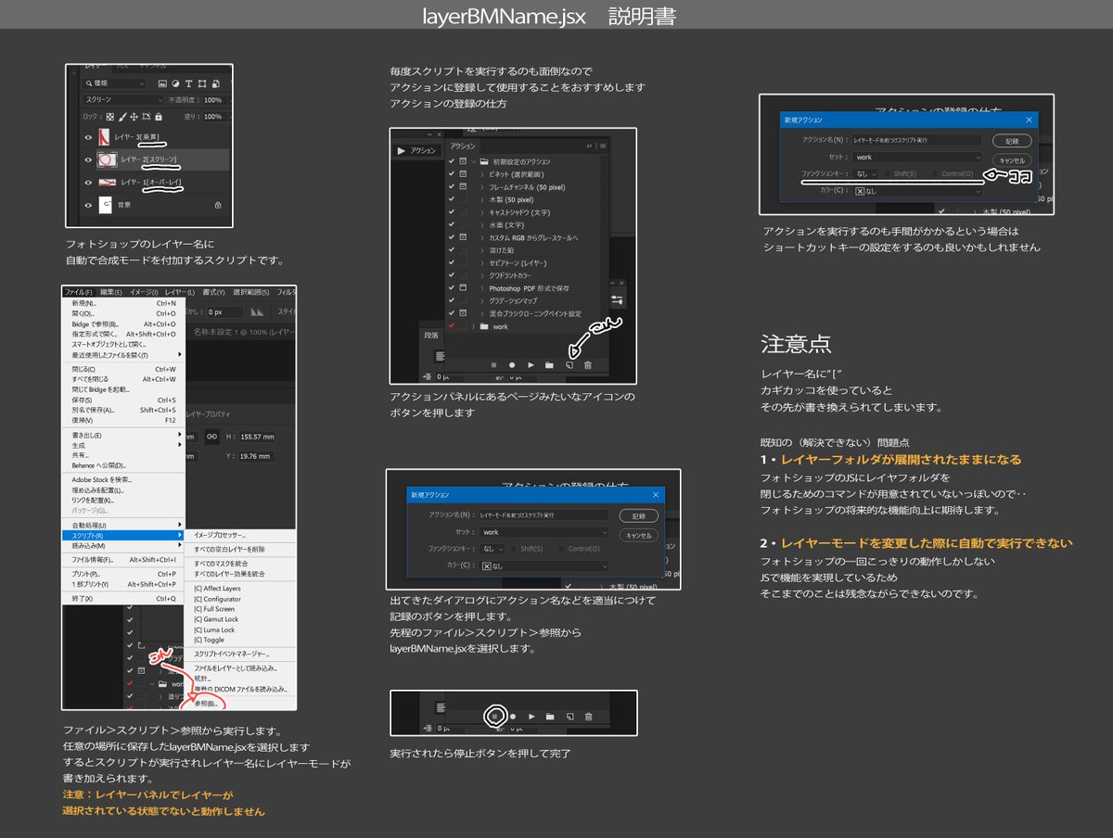Click the type layer filter (T) icon

pyautogui.click(x=188, y=83)
